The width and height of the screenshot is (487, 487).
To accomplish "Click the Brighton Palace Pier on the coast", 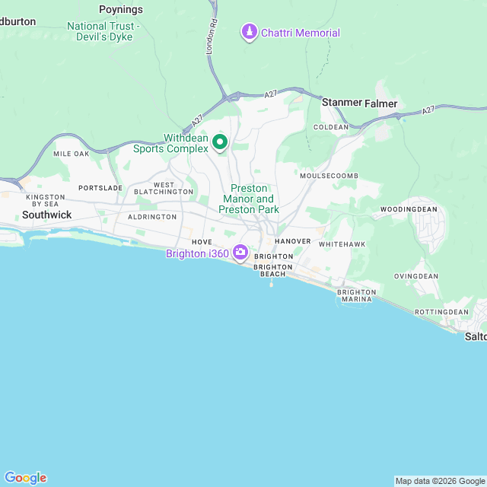I will pyautogui.click(x=271, y=282).
